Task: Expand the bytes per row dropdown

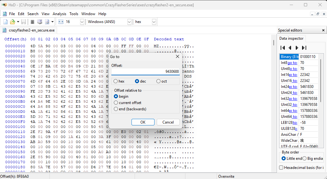Action: [x=82, y=22]
